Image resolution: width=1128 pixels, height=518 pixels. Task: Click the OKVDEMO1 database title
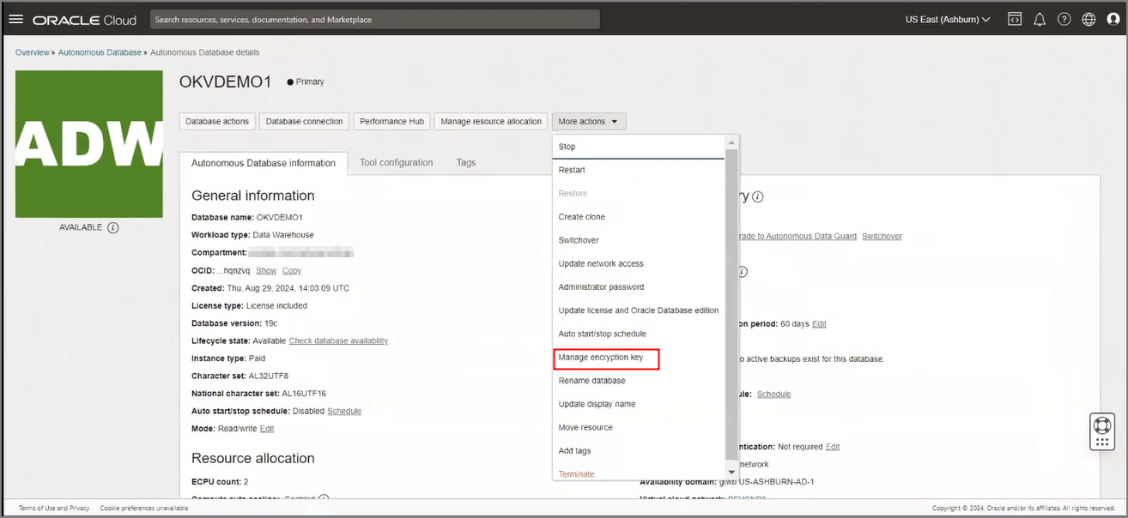tap(225, 81)
